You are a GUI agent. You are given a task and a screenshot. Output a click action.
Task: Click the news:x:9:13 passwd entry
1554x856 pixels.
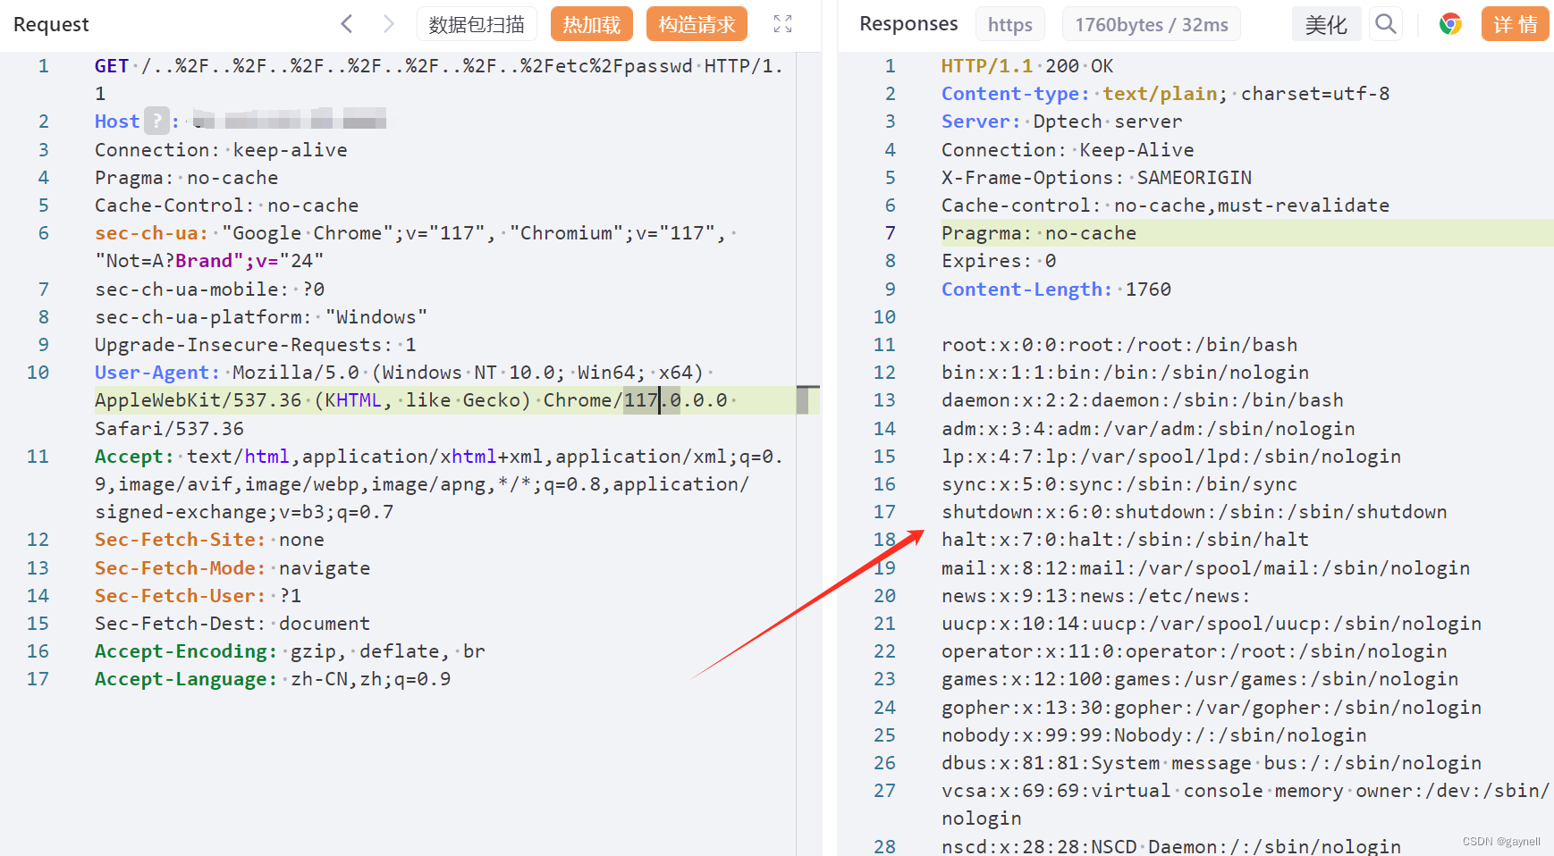pos(1096,595)
